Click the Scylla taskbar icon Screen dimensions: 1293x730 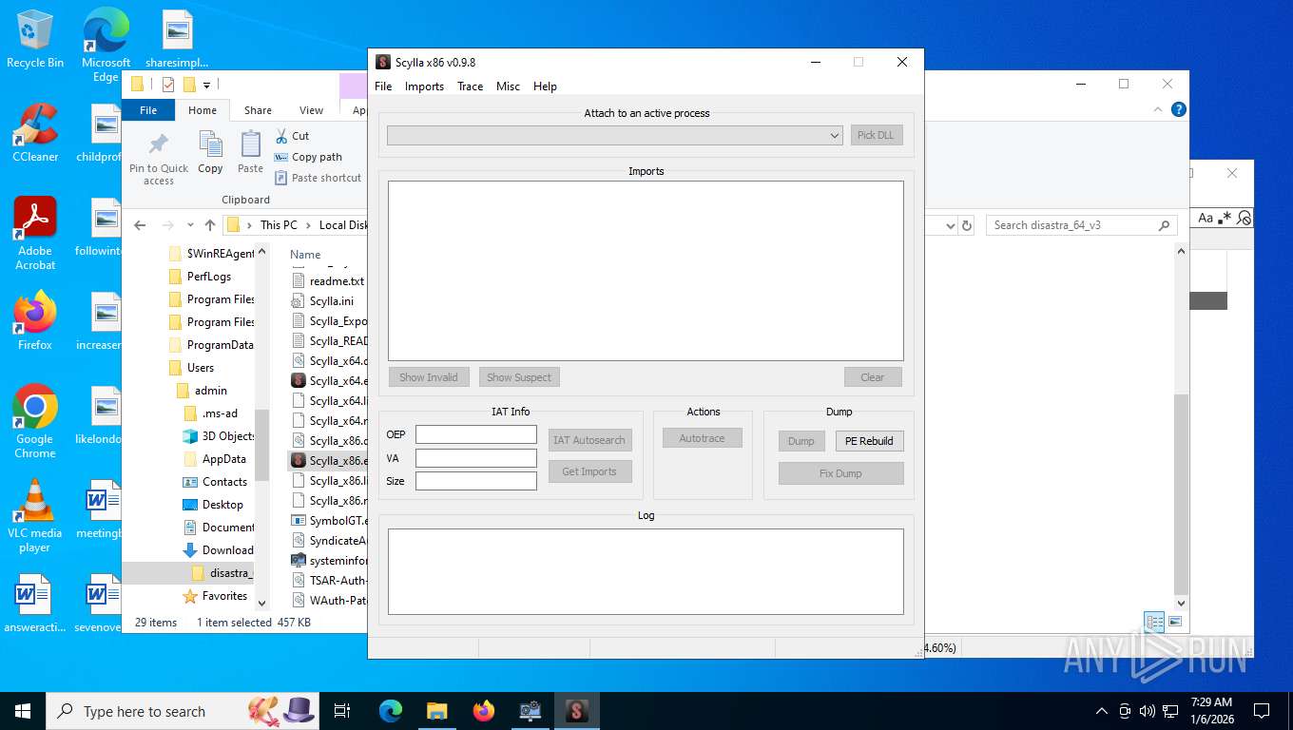576,711
